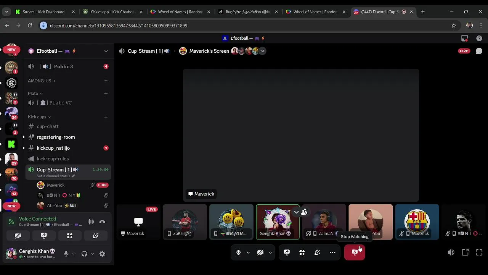Open new browser tab plus button
Image resolution: width=488 pixels, height=275 pixels.
(x=423, y=12)
